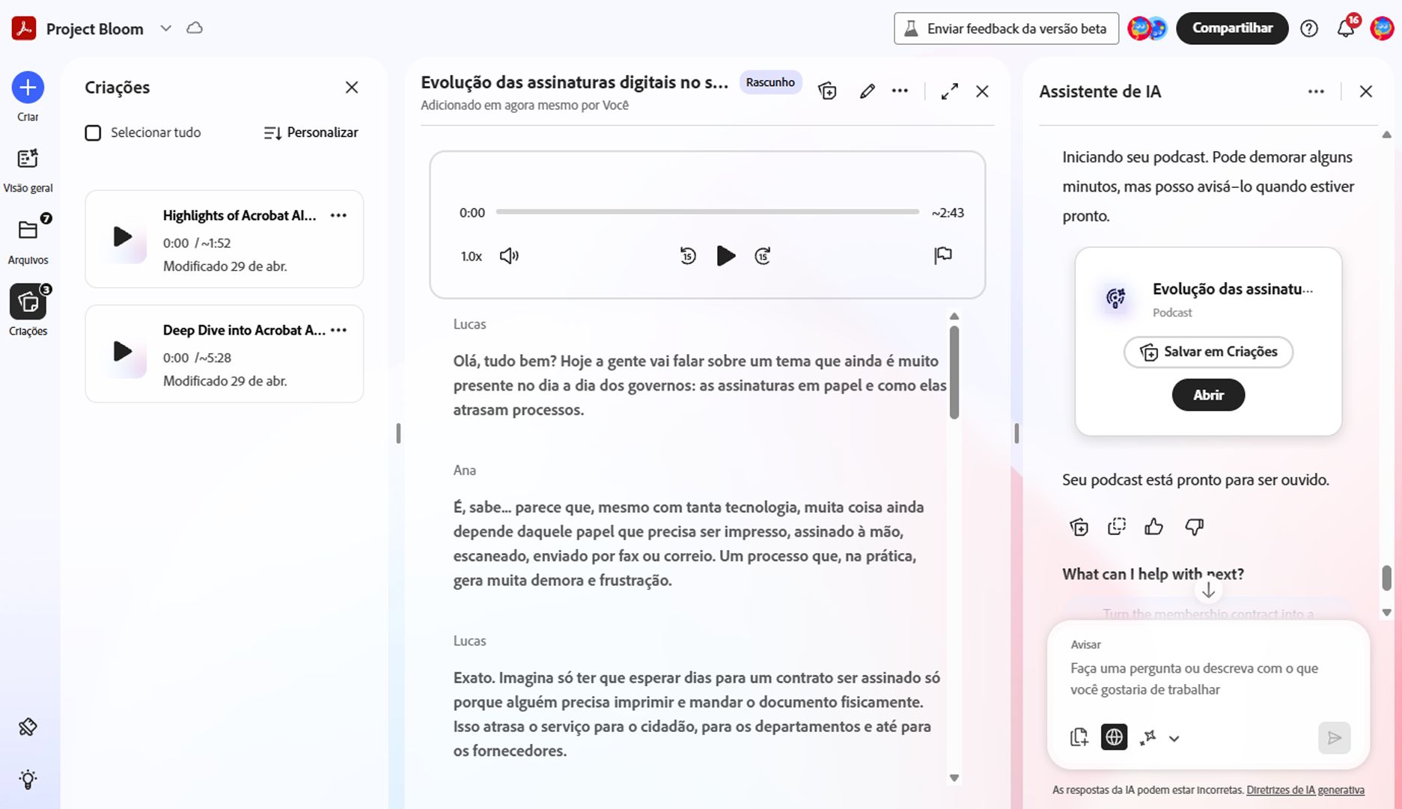The width and height of the screenshot is (1402, 809).
Task: Click Enviar feedback da versão beta
Action: 1006,28
